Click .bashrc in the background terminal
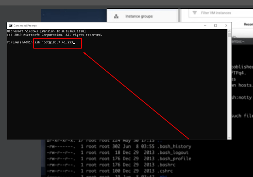Viewport: 253px width, 177px height. pyautogui.click(x=166, y=165)
